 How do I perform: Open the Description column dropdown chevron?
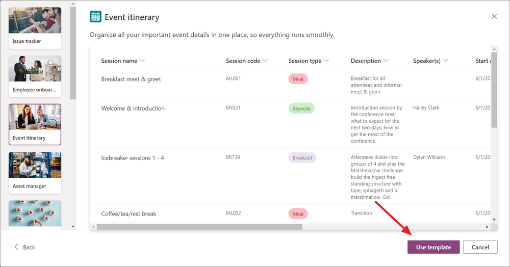tap(386, 61)
